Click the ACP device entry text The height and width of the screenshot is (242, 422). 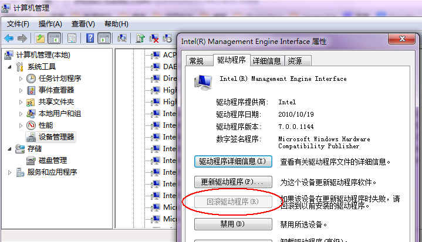(170, 55)
